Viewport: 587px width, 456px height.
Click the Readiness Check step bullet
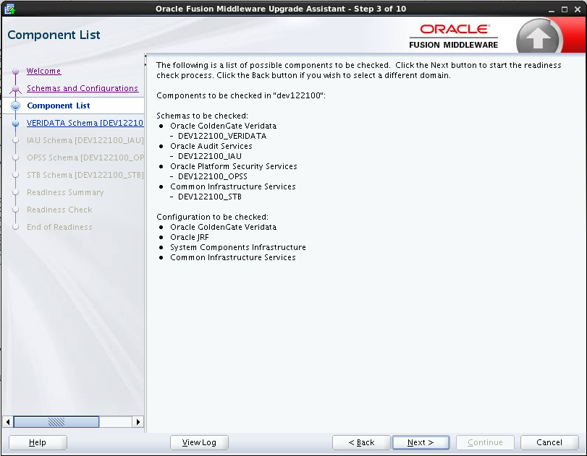pyautogui.click(x=15, y=210)
